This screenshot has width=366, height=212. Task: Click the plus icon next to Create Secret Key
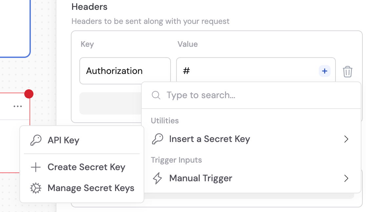point(35,167)
